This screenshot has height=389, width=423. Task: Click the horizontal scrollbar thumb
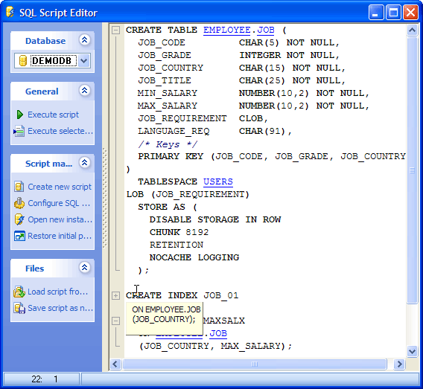(x=255, y=364)
